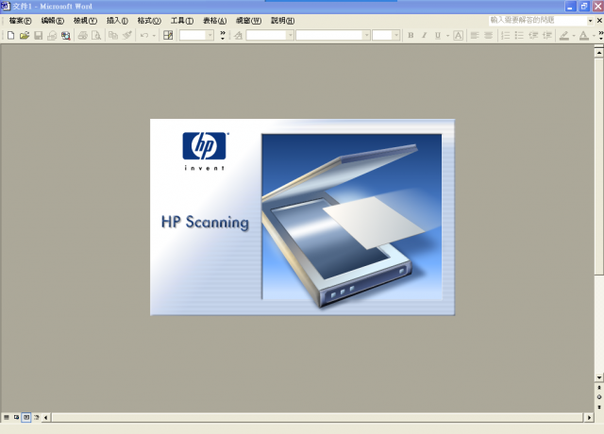This screenshot has height=434, width=604.
Task: Click horizontal scrollbar left arrow
Action: point(46,417)
